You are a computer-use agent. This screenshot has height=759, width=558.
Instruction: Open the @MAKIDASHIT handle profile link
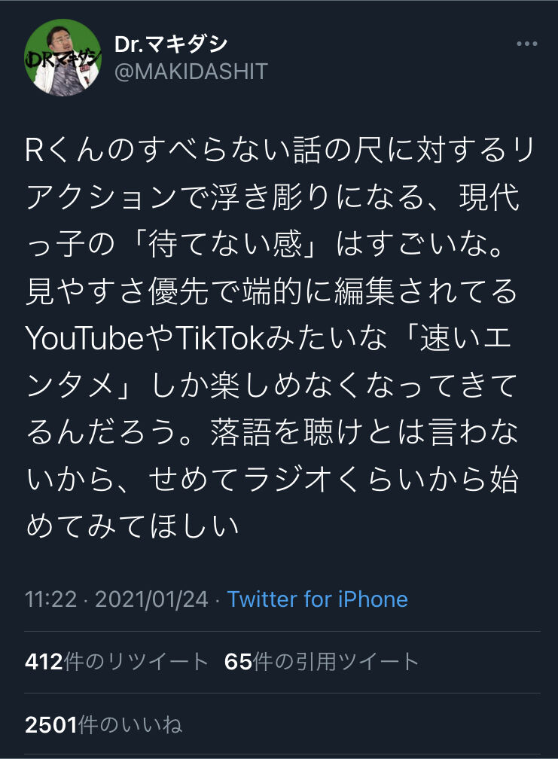191,72
